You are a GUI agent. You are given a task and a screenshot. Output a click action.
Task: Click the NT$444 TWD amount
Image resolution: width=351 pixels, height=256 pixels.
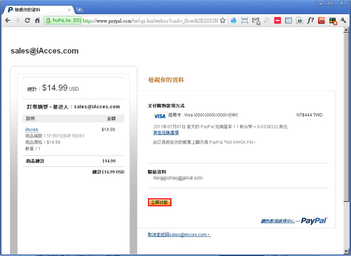309,115
